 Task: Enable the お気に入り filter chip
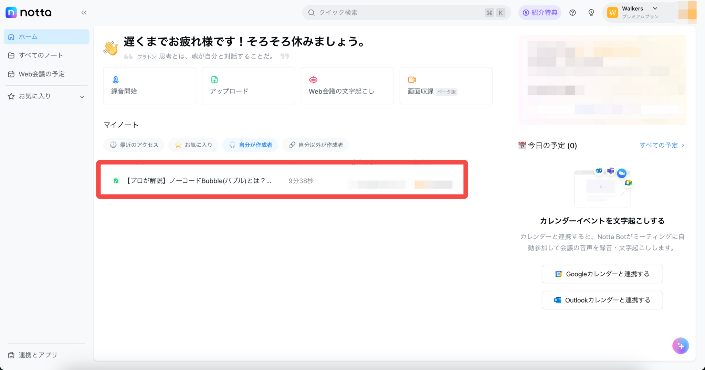193,145
